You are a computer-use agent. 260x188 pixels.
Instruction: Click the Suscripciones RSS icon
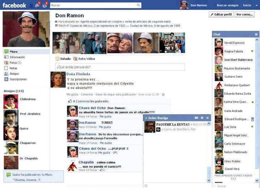(x=6, y=79)
